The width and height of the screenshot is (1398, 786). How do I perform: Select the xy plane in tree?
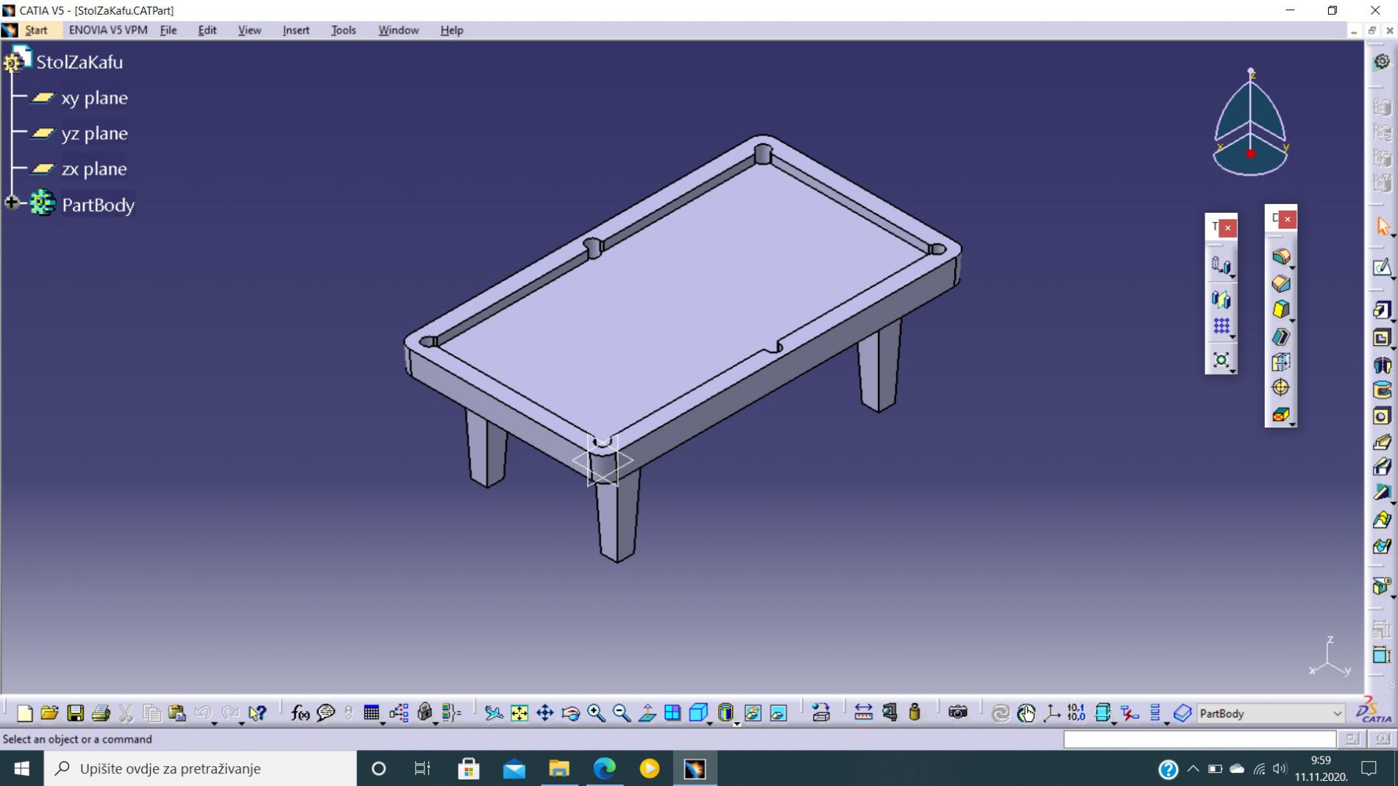pyautogui.click(x=94, y=98)
